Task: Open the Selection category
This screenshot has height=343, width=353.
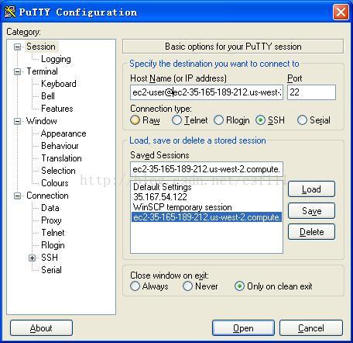Action: (x=58, y=171)
